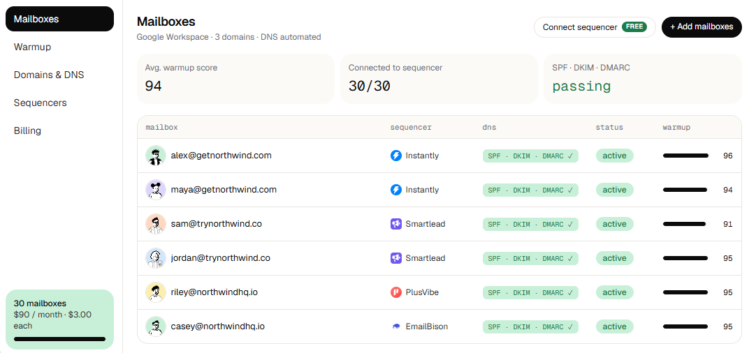749x353 pixels.
Task: Click the status column header
Action: coord(609,128)
